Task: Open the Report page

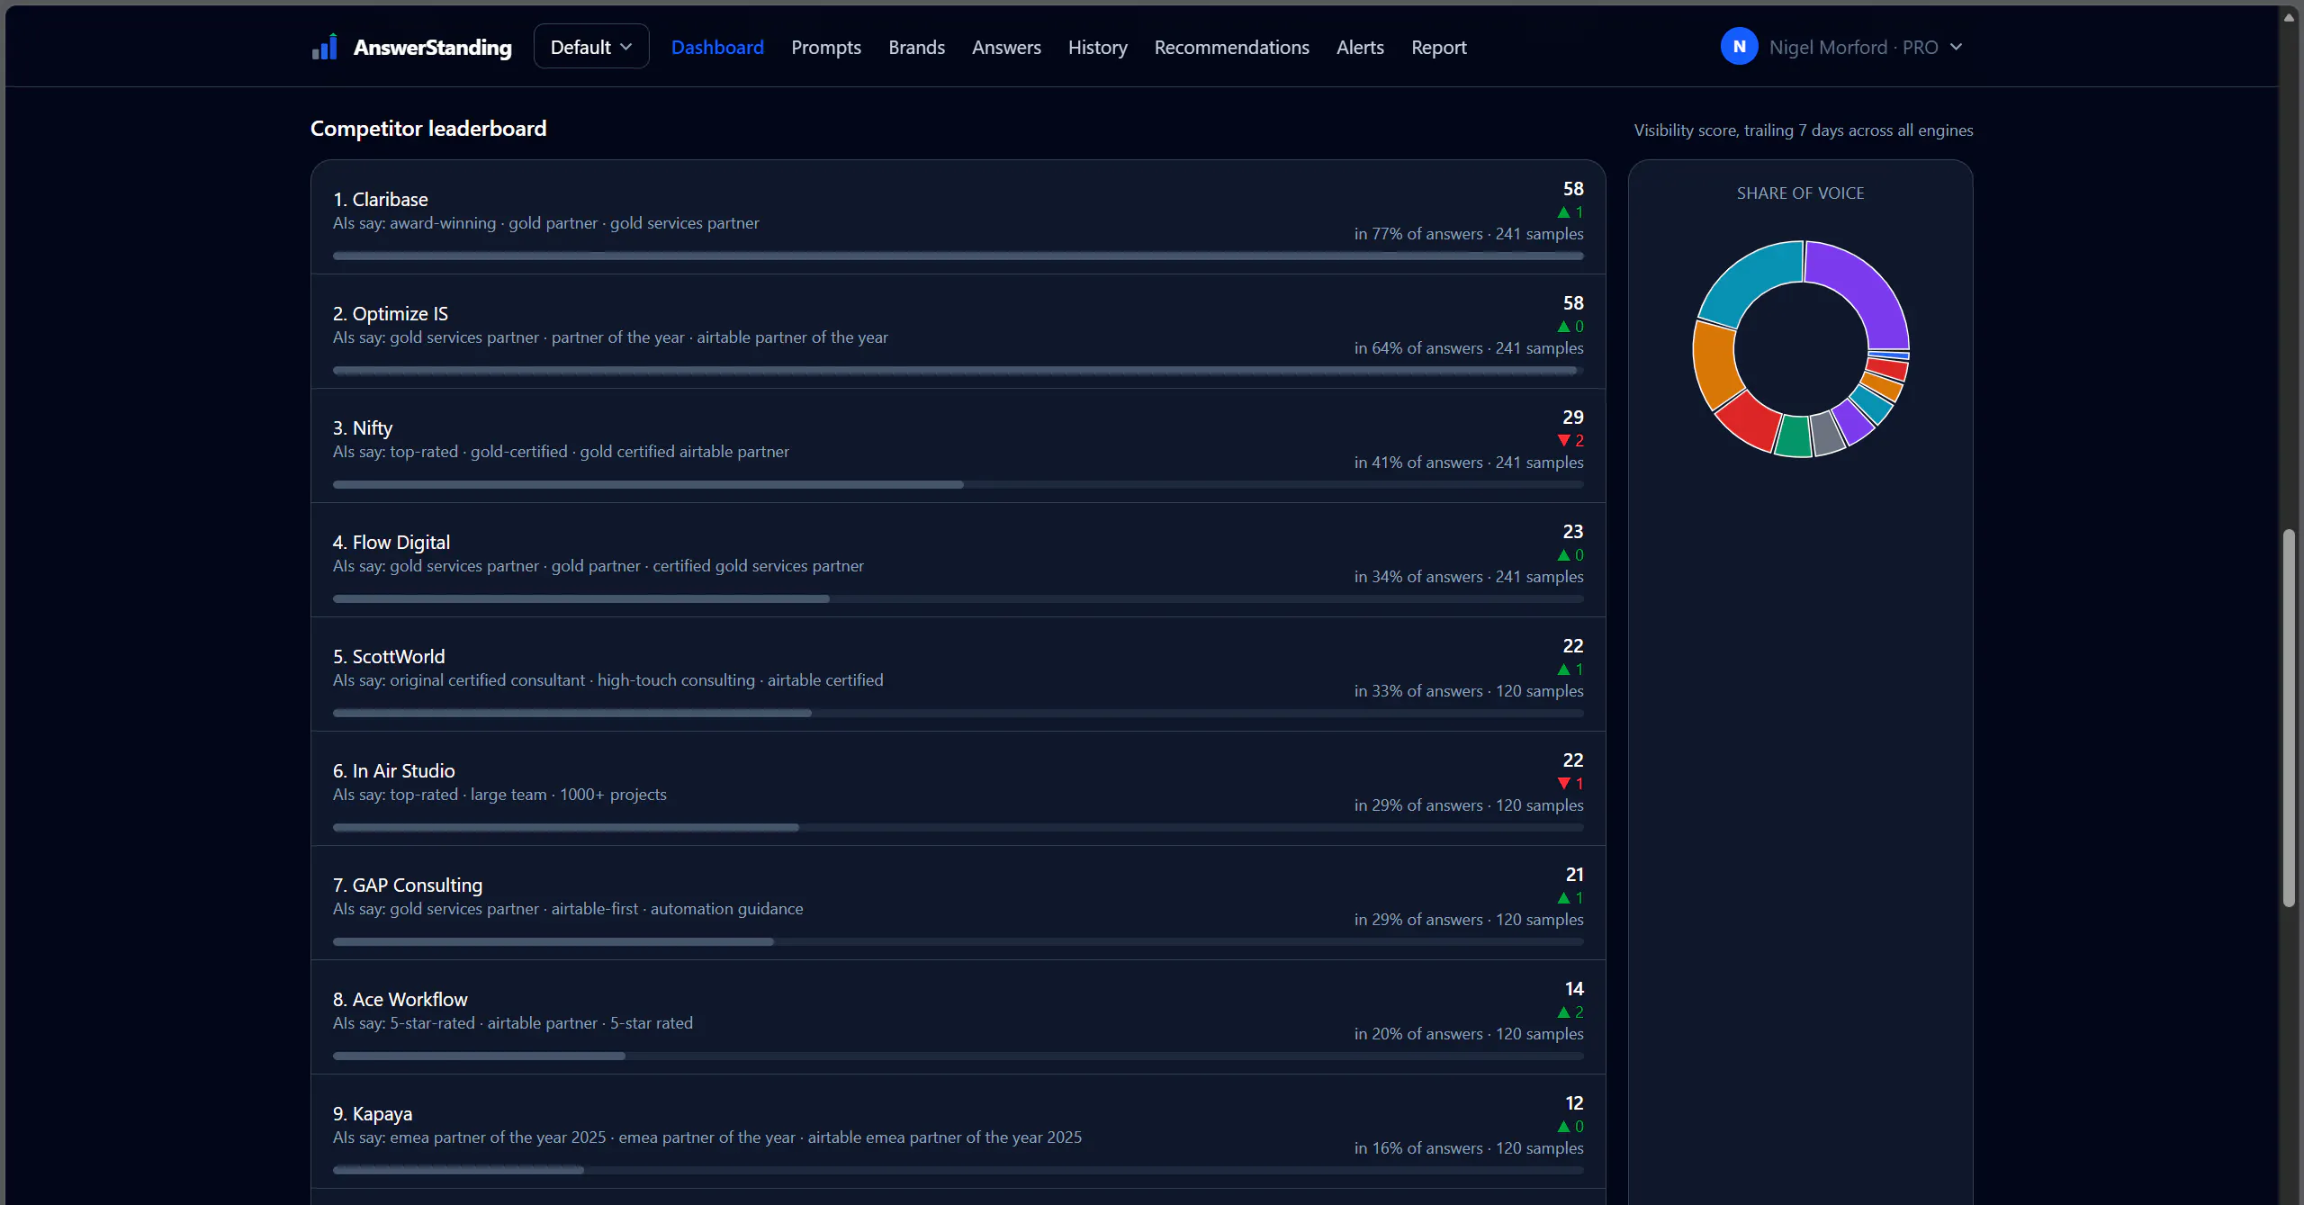Action: [1438, 47]
